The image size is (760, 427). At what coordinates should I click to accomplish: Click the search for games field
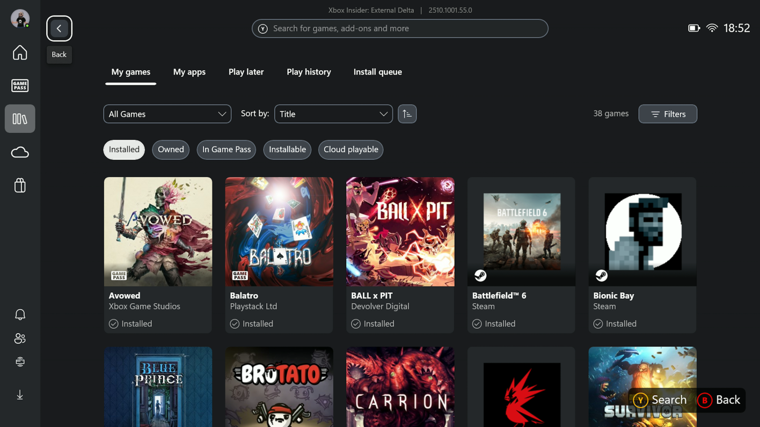400,28
